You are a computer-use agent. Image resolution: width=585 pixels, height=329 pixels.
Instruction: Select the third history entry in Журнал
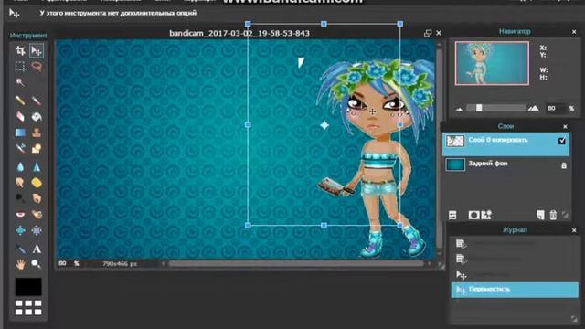coord(515,274)
